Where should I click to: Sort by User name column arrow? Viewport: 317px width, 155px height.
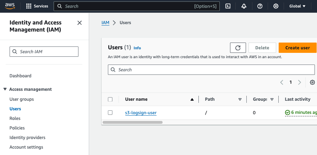click(x=192, y=99)
